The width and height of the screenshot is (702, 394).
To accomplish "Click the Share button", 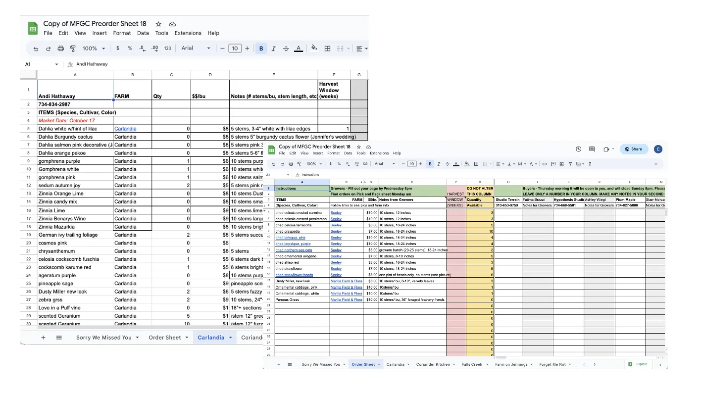I will pos(634,149).
